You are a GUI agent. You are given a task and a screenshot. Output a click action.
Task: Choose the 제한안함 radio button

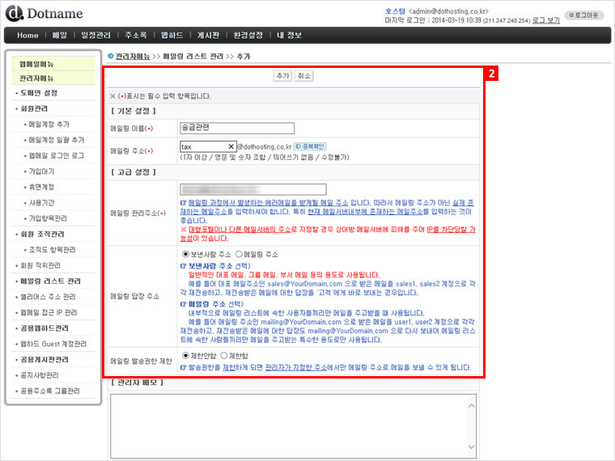point(187,355)
